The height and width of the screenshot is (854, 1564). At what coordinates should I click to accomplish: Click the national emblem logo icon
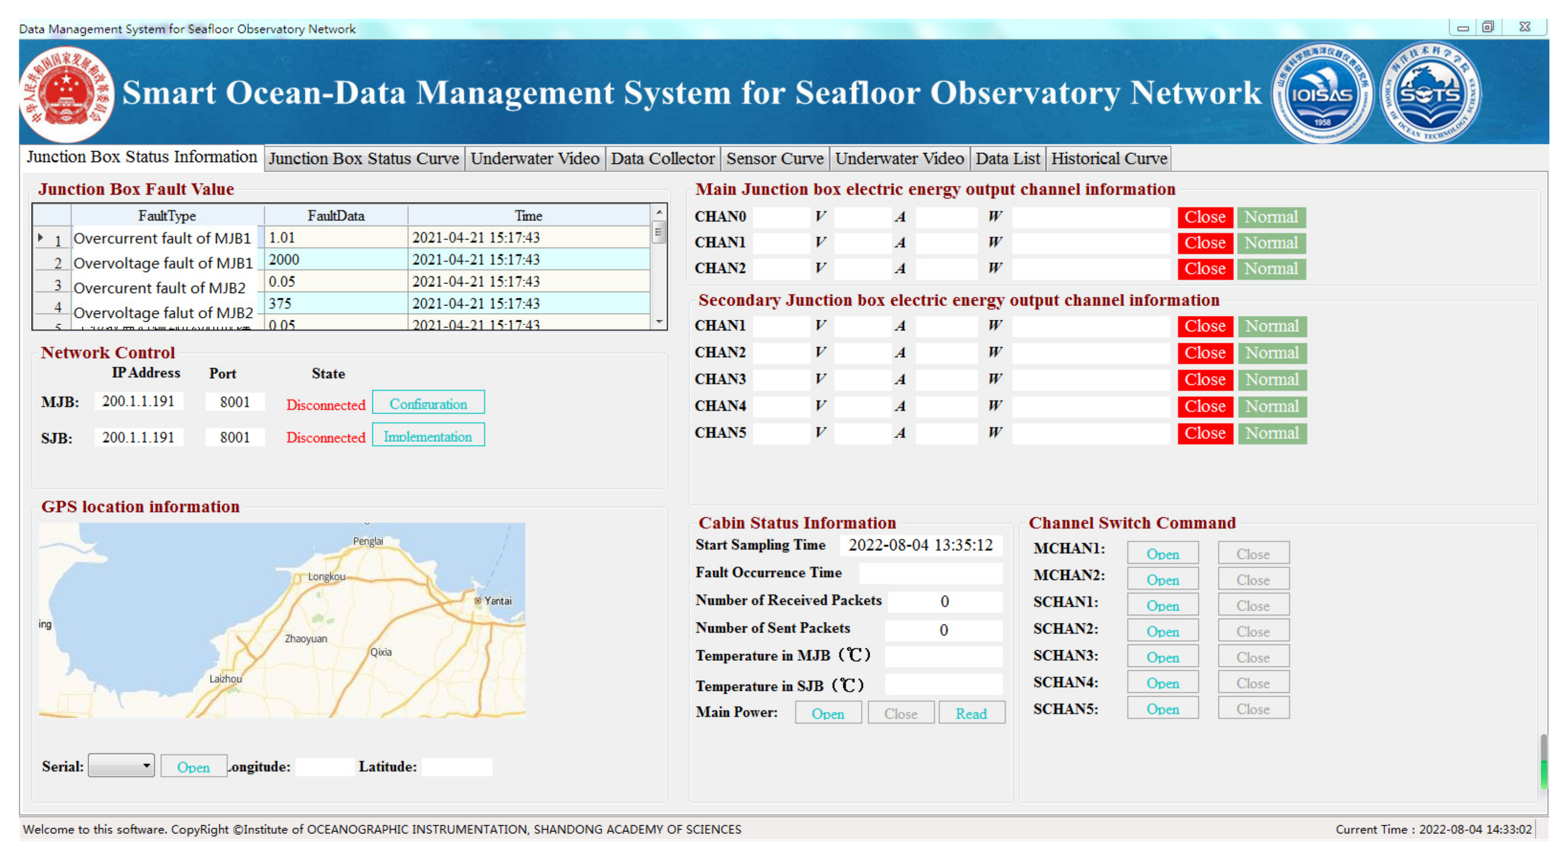point(66,94)
